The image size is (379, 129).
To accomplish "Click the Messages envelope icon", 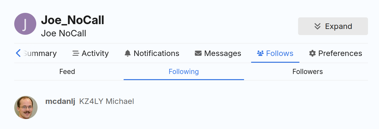I will click(198, 53).
